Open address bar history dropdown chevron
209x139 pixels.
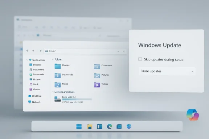(x=118, y=51)
